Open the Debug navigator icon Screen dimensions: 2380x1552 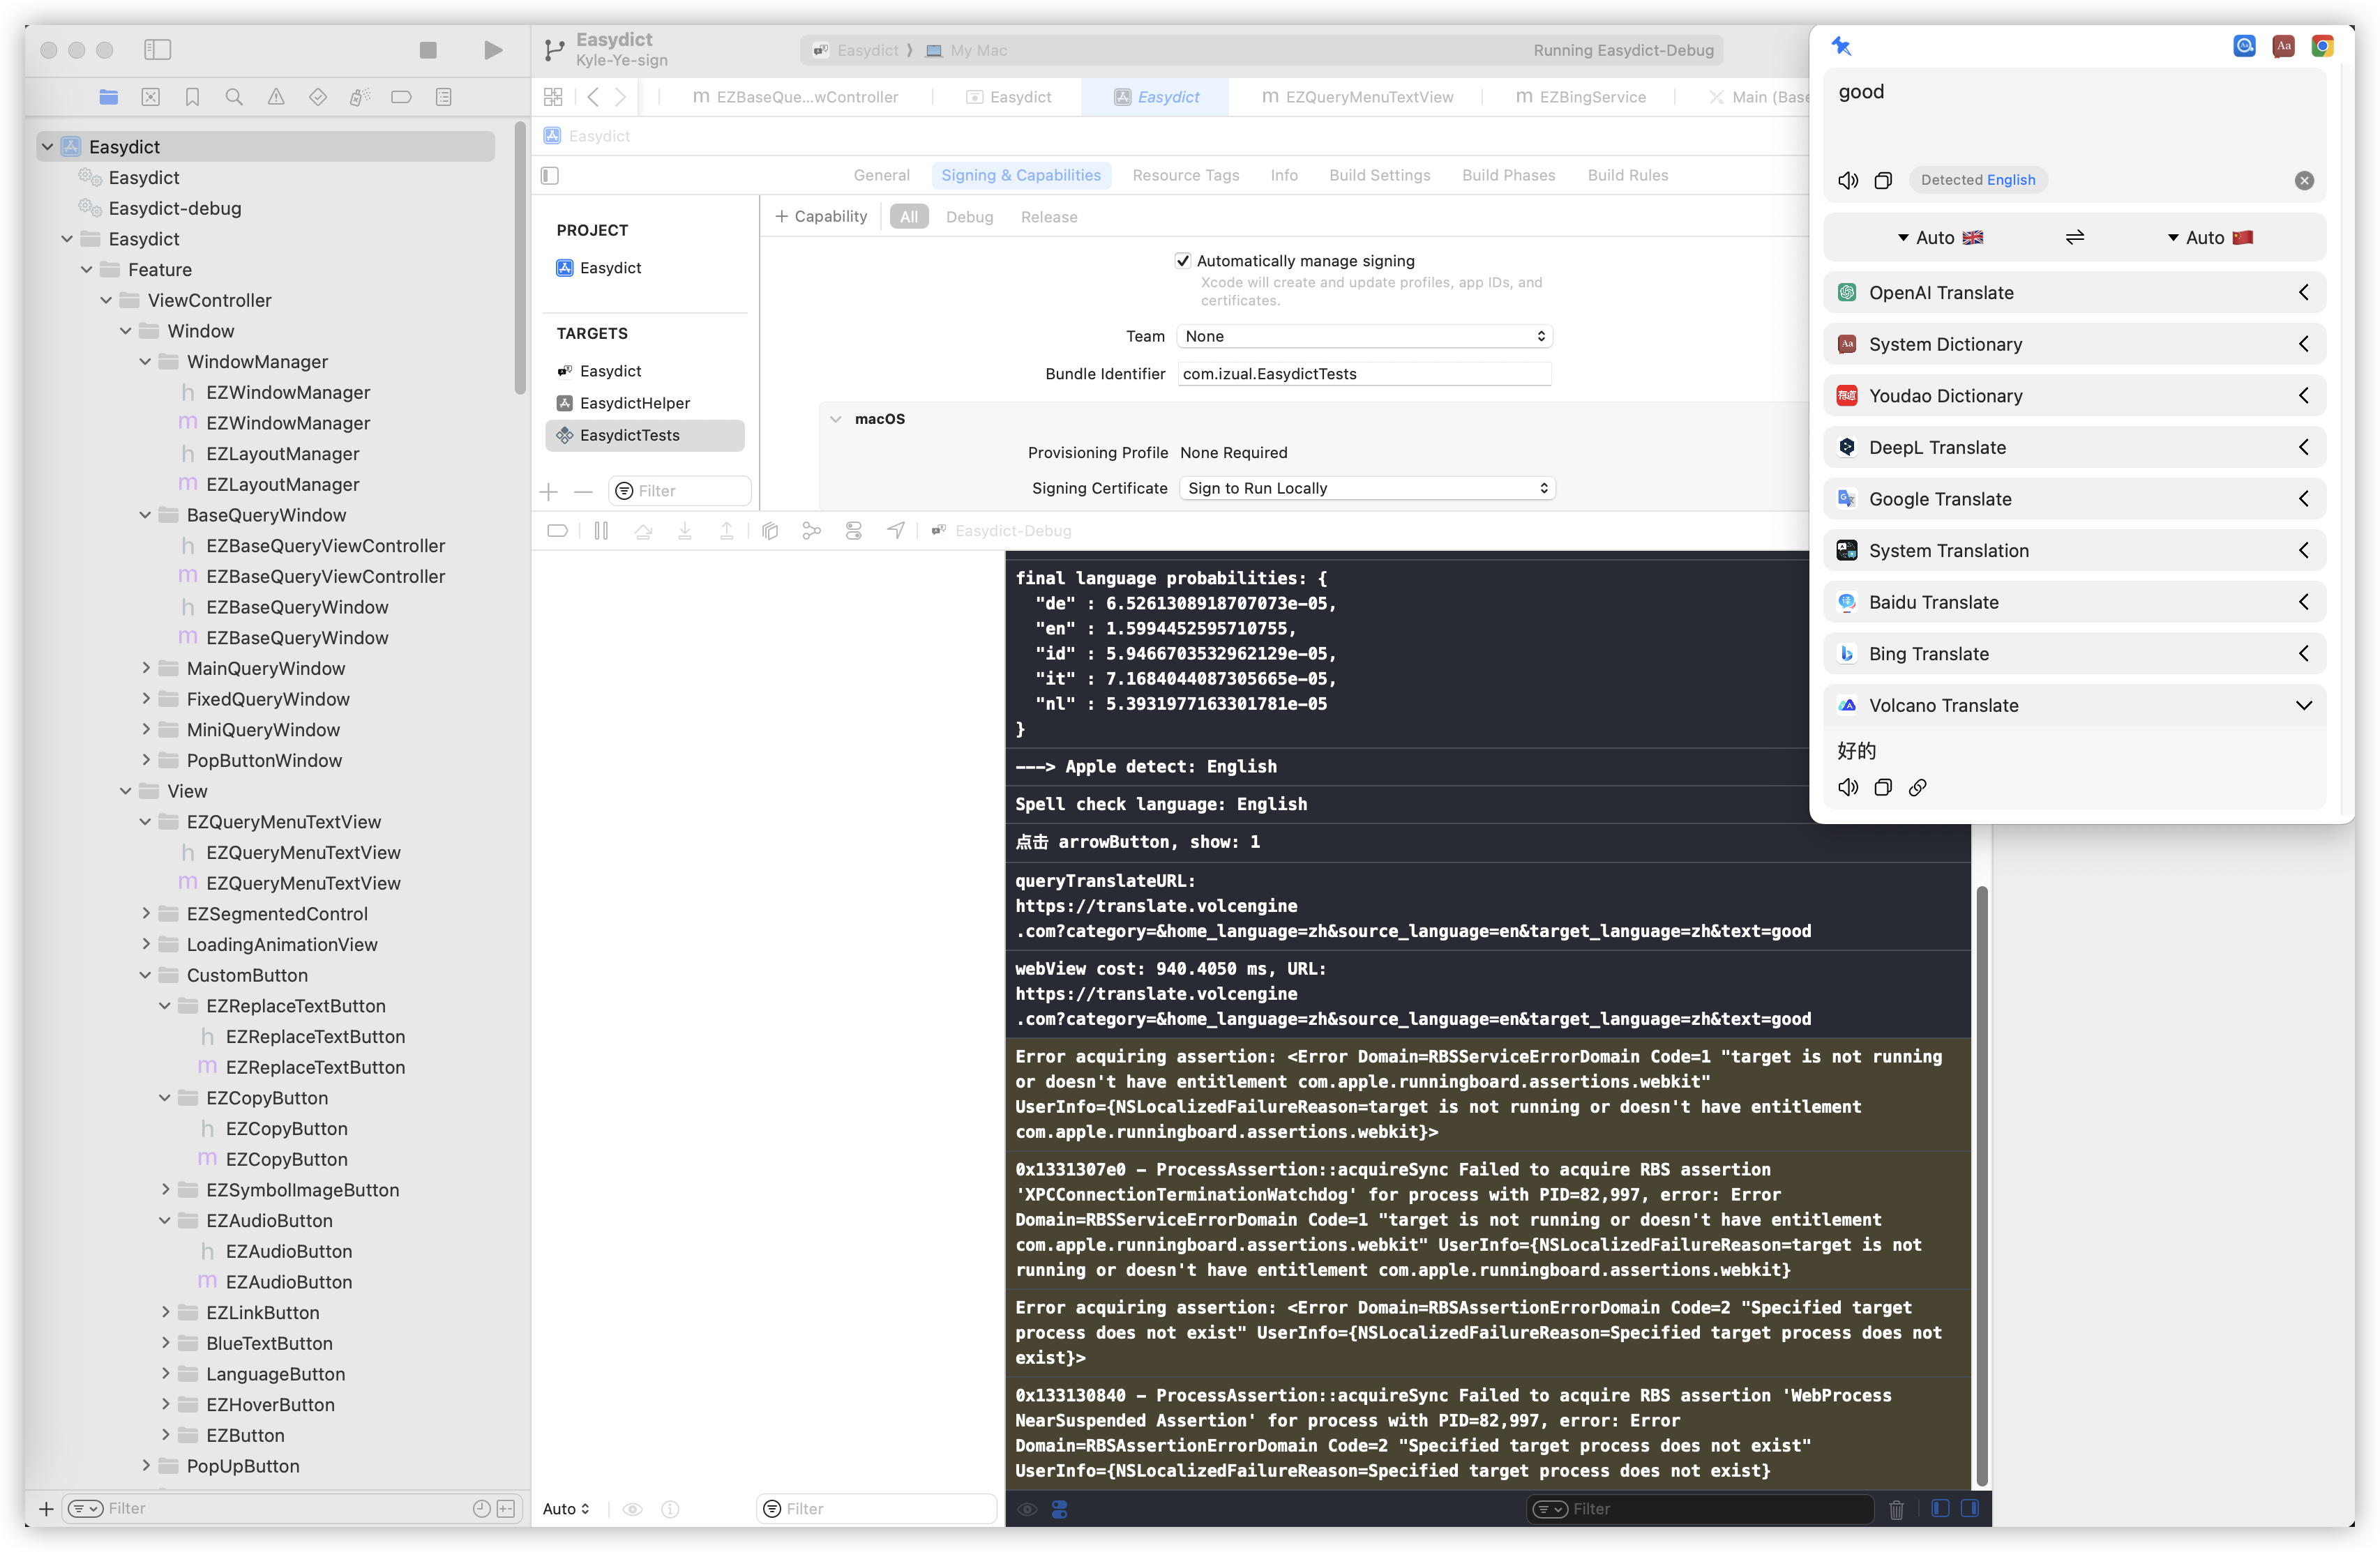click(x=360, y=97)
